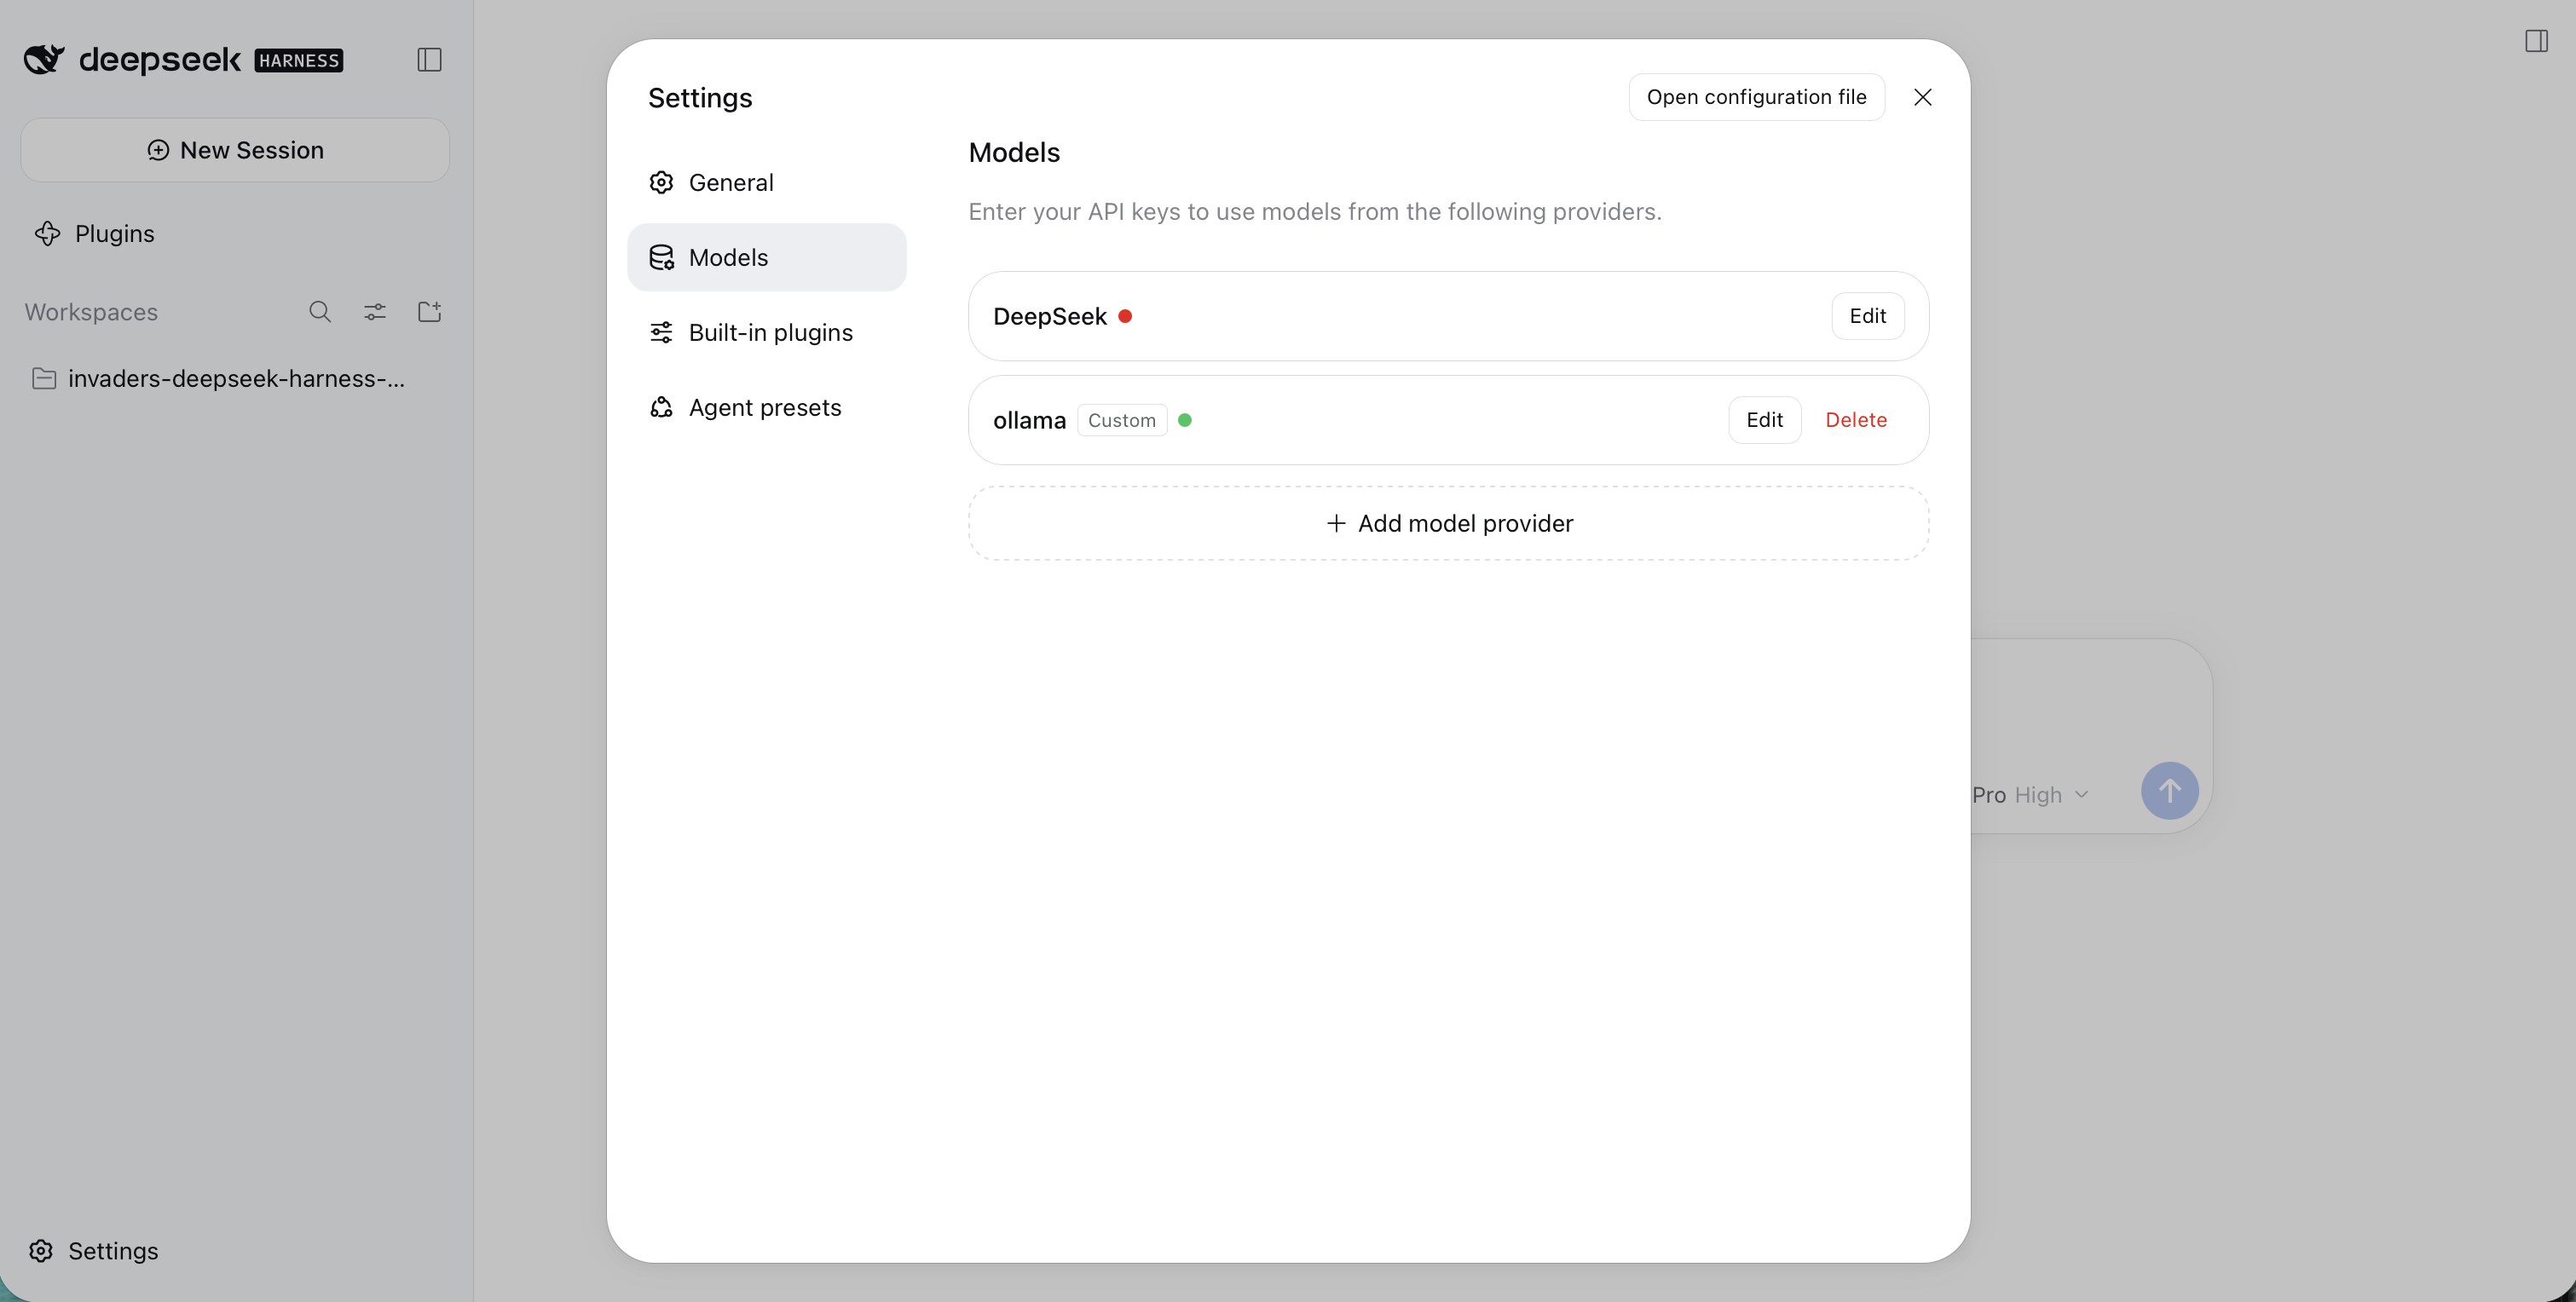Screen dimensions: 2576x1302
Task: Expand the Pro High model dropdown
Action: click(2030, 795)
